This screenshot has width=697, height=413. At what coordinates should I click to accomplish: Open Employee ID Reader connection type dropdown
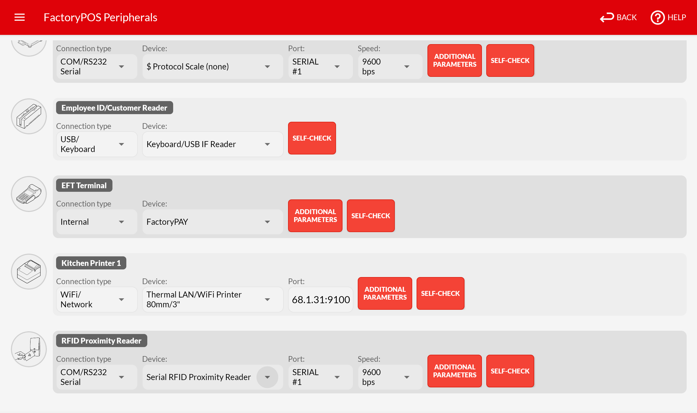[x=96, y=144]
